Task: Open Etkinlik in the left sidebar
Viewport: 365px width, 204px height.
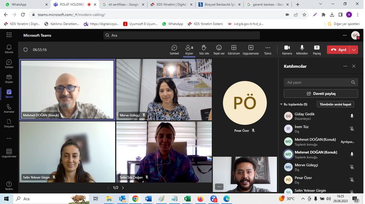Action: tap(9, 49)
